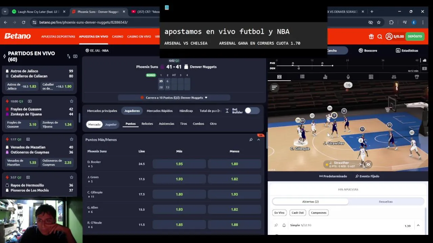Reload the browser page
The image size is (433, 243).
click(x=23, y=22)
